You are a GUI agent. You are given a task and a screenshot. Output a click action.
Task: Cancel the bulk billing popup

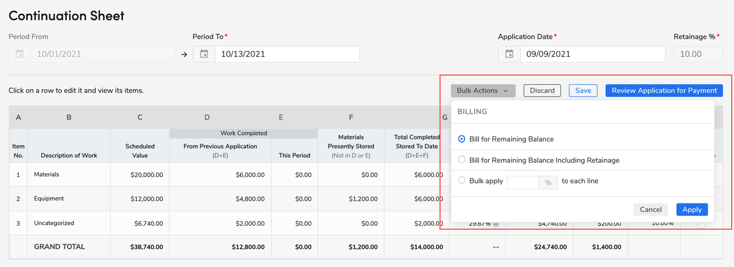[x=650, y=210]
